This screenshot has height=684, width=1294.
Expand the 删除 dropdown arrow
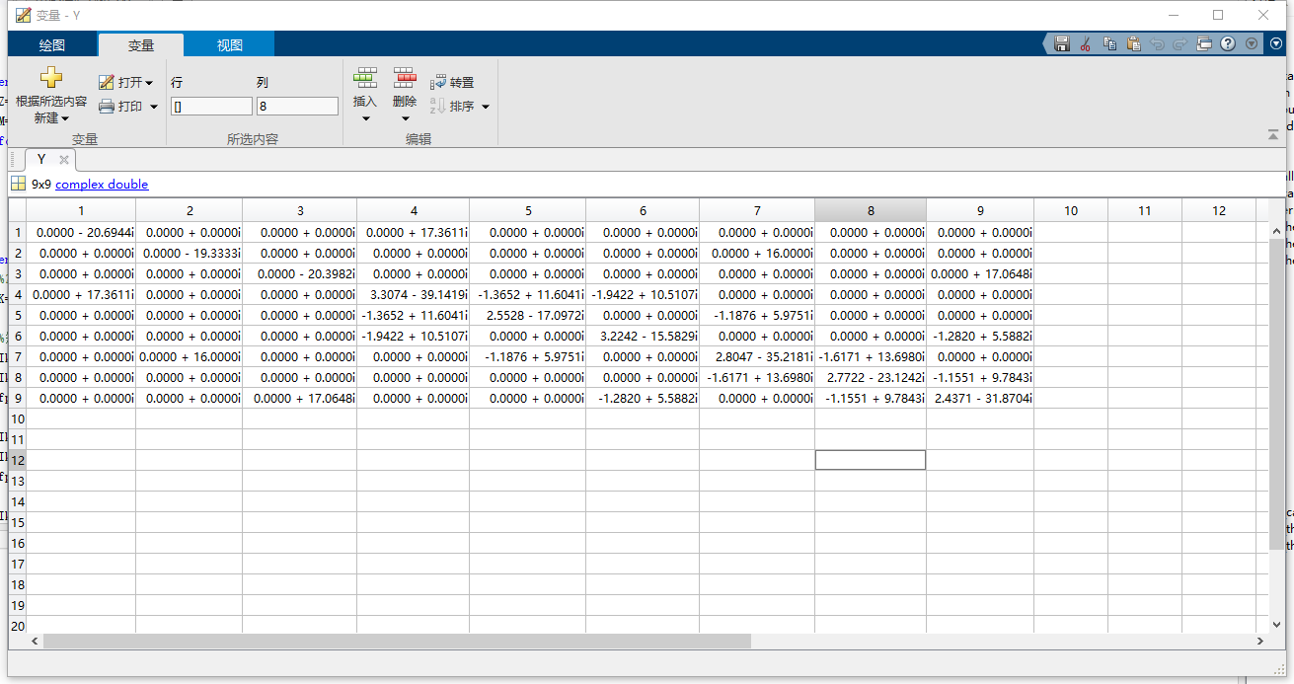pos(405,119)
